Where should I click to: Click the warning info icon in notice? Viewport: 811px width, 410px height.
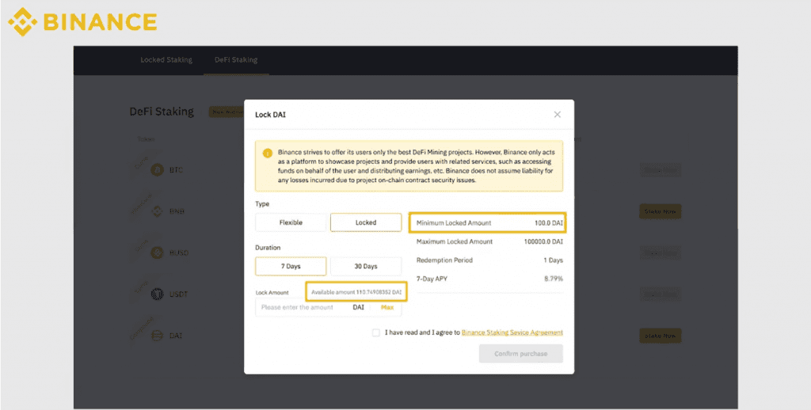pos(268,154)
